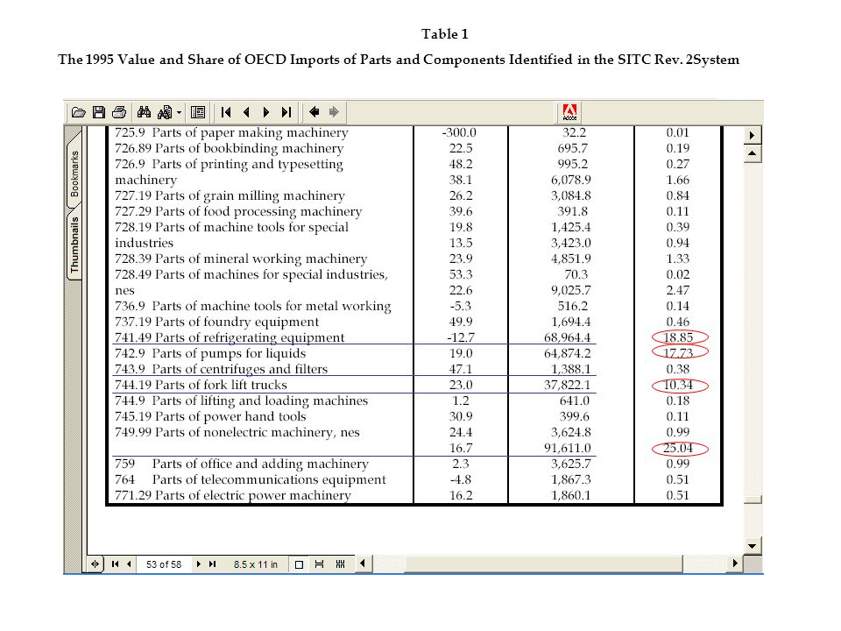Expand the dropdown arrow next to the Search icon

(179, 113)
